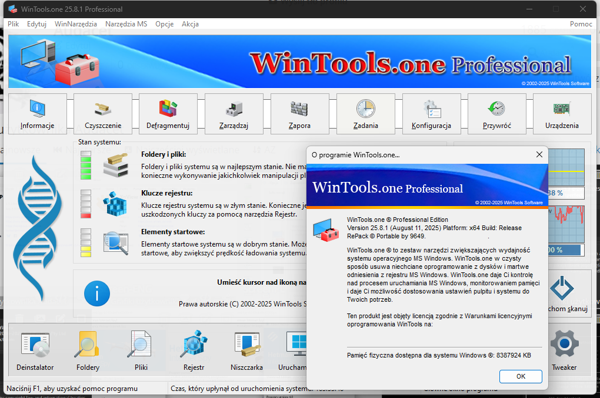Viewport: 600px width, 398px height.
Task: Click the 'Umieść kursor nad ikoną' text
Action: click(x=262, y=282)
